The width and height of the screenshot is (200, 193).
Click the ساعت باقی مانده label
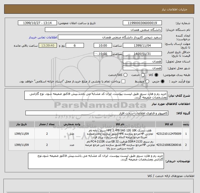coord(26,46)
